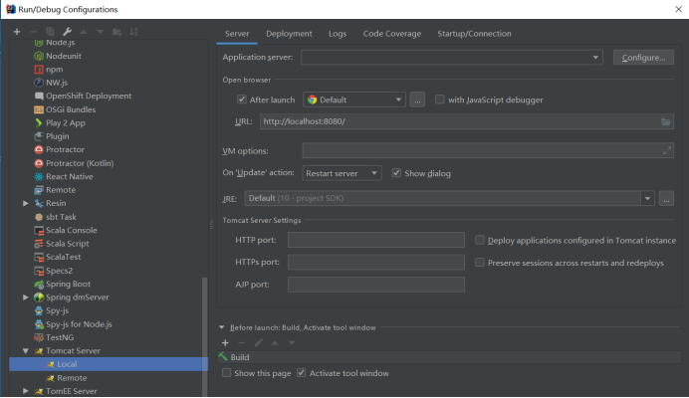Open URL browse folder icon
The image size is (689, 398).
pyautogui.click(x=666, y=121)
